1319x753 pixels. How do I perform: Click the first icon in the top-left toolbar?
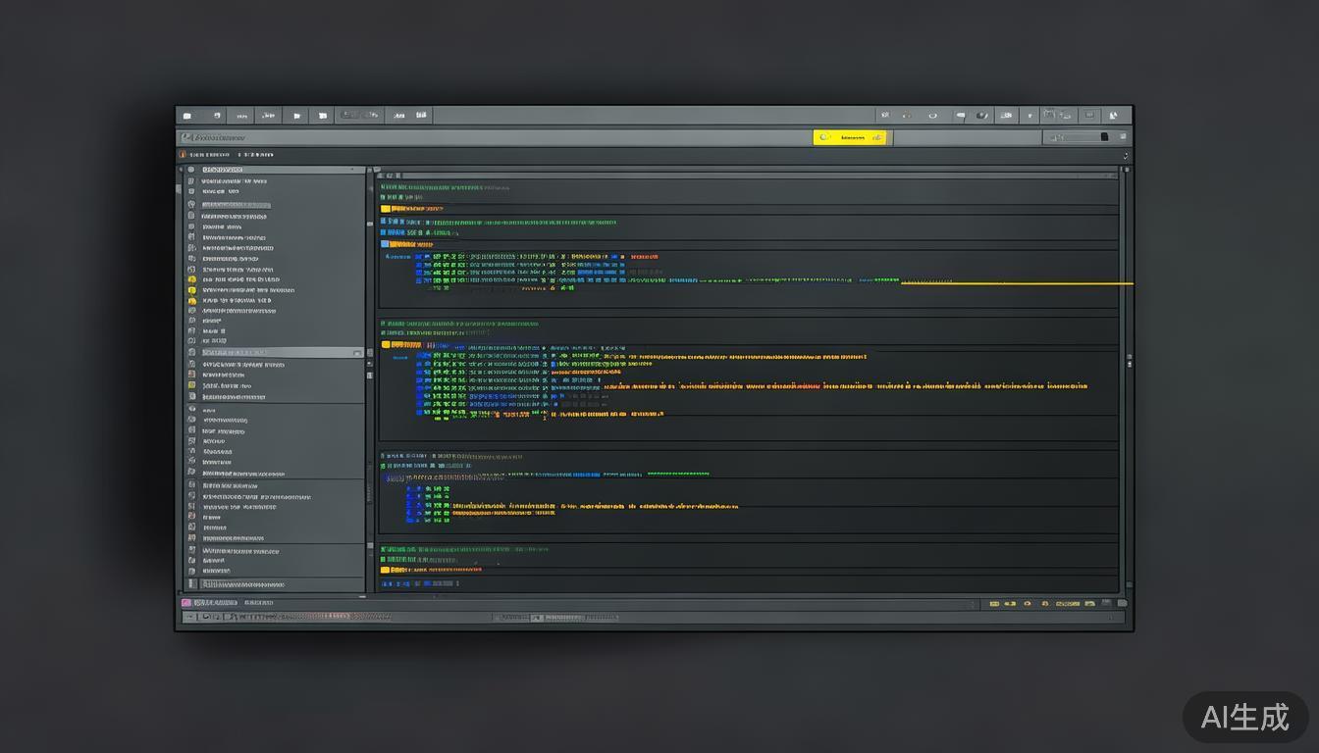click(x=187, y=116)
